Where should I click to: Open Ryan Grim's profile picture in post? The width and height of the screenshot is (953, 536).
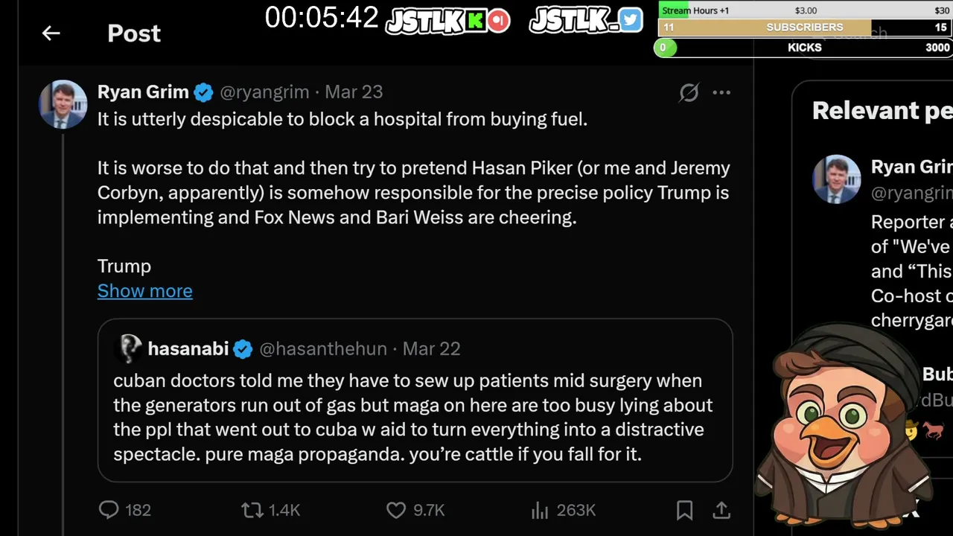click(63, 104)
